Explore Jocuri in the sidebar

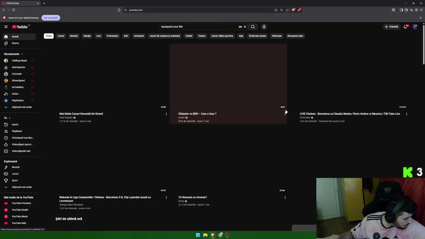(19, 174)
